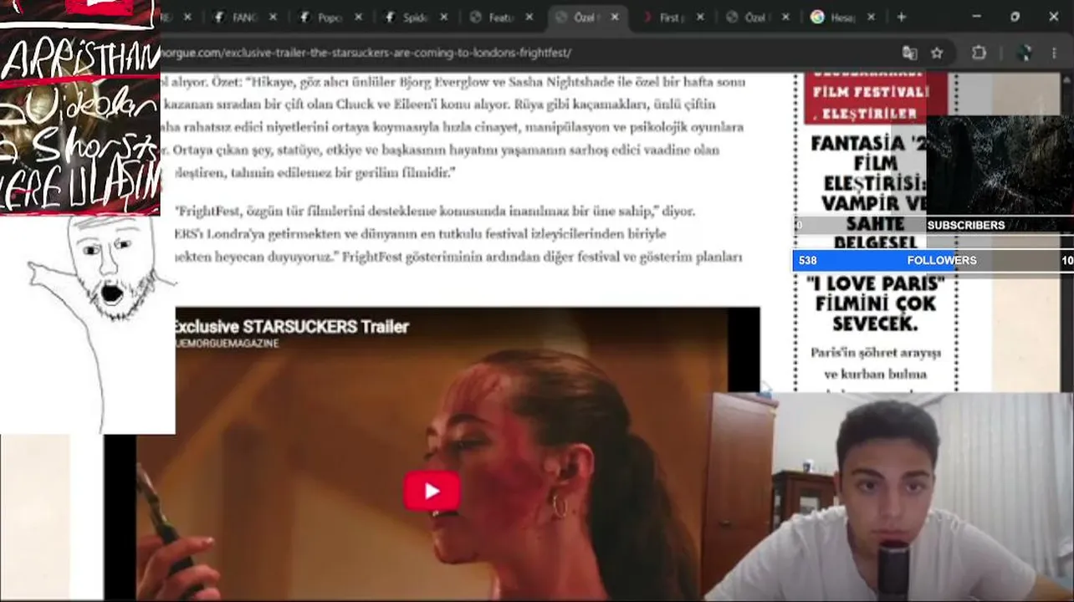Switch to the Spide tab
The image size is (1074, 602).
coord(407,17)
